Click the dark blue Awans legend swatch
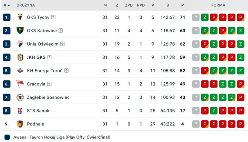This screenshot has height=142, width=248. 7,137
